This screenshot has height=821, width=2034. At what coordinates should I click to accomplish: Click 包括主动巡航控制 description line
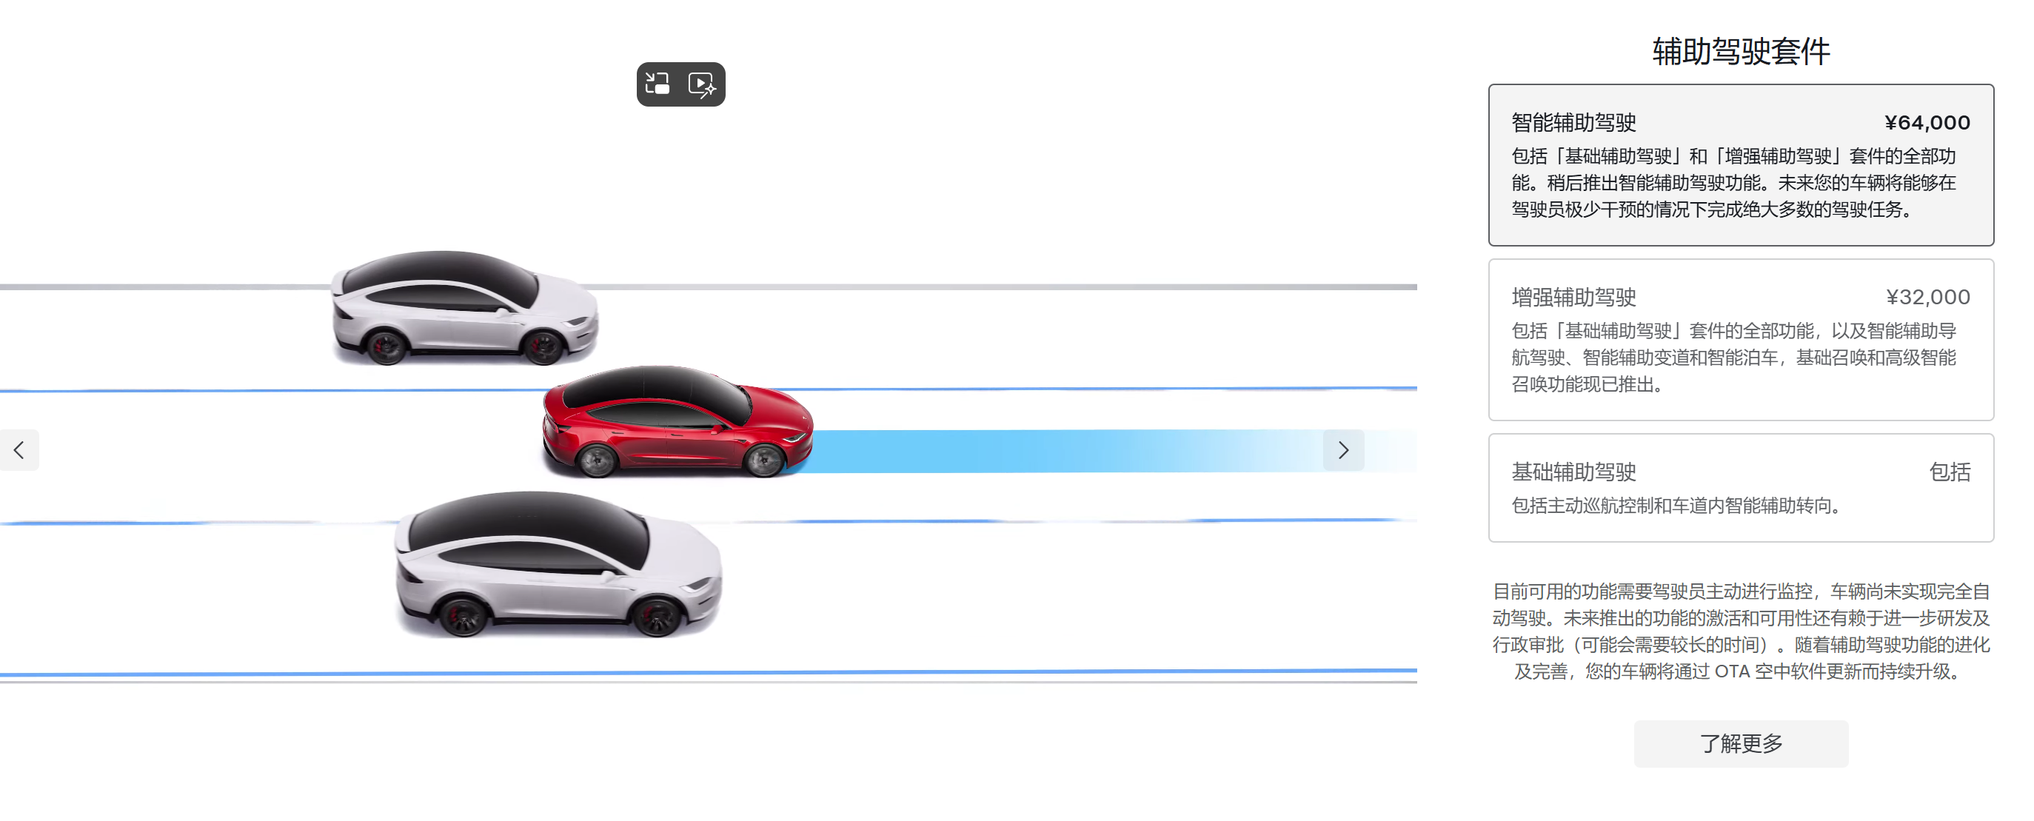tap(1676, 505)
